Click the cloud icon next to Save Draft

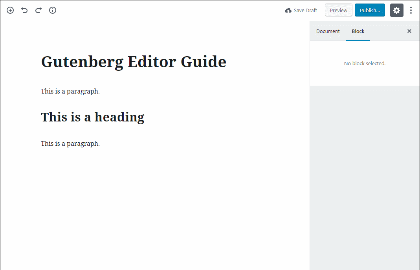288,11
